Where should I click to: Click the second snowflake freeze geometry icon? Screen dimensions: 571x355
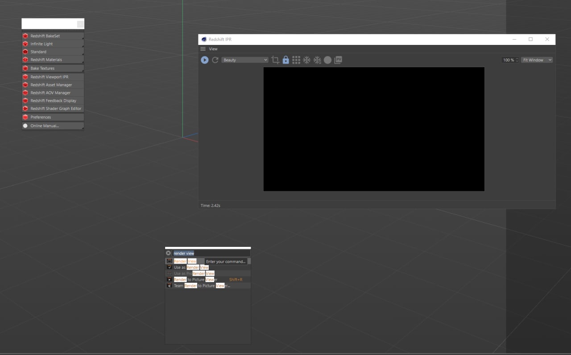317,60
